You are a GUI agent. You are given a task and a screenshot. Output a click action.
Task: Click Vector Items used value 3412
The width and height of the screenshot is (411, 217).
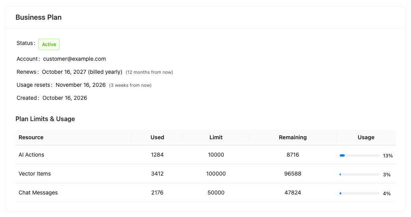(x=157, y=174)
